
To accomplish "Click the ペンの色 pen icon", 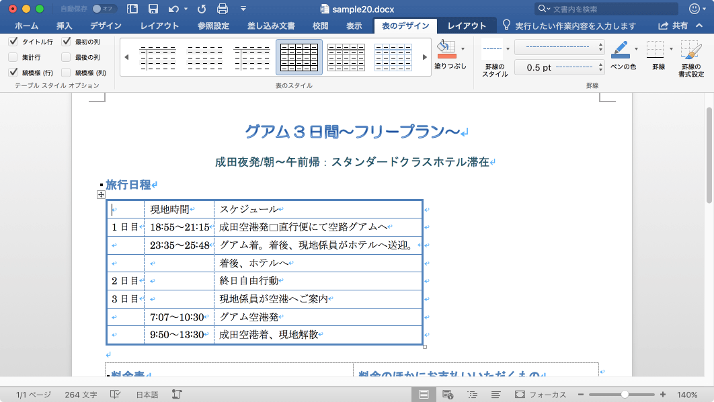I will click(621, 49).
